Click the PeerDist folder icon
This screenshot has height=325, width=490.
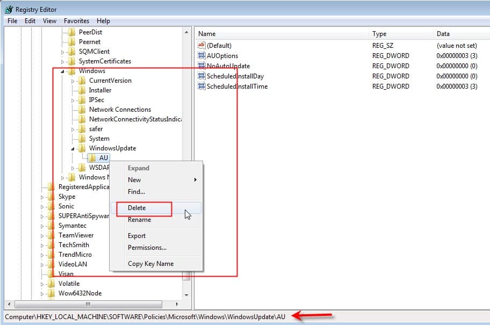pos(72,32)
